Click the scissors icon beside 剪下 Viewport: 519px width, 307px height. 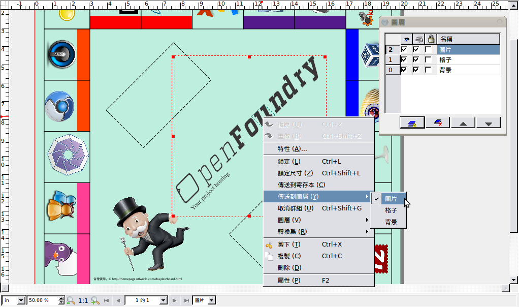pos(269,245)
